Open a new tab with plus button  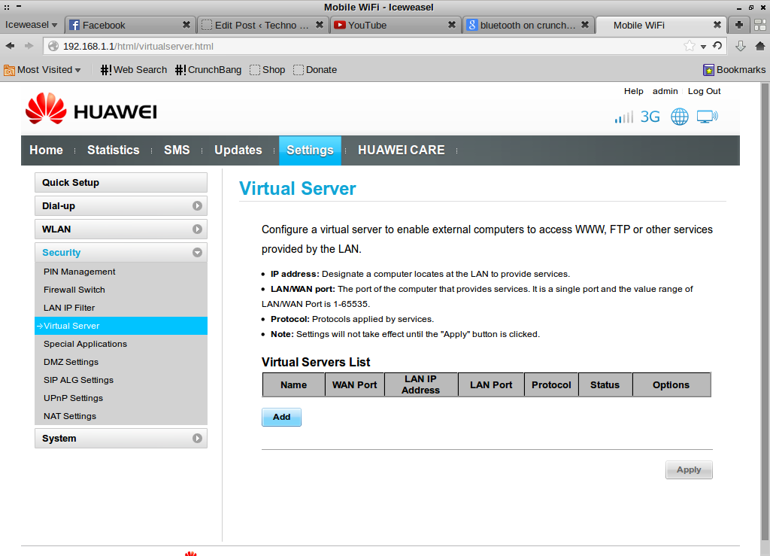(739, 25)
